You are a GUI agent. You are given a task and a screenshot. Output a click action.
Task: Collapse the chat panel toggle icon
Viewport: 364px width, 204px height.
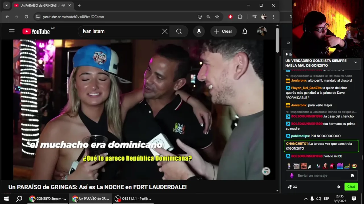(x=288, y=43)
